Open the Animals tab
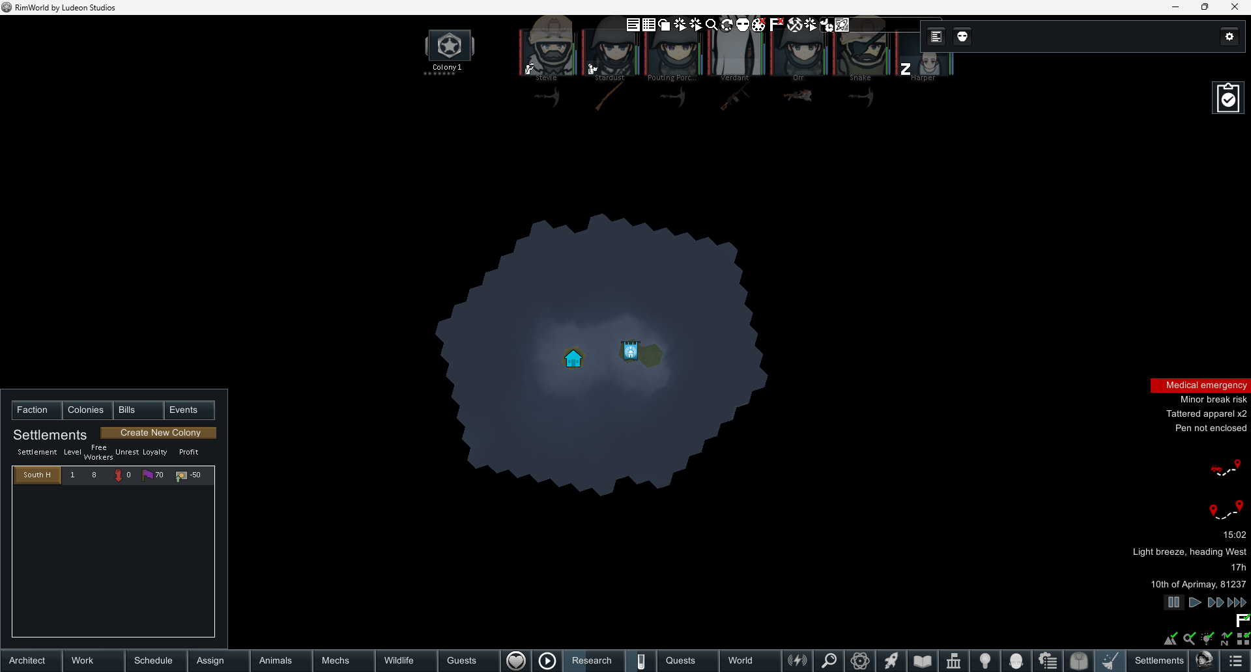 281,660
